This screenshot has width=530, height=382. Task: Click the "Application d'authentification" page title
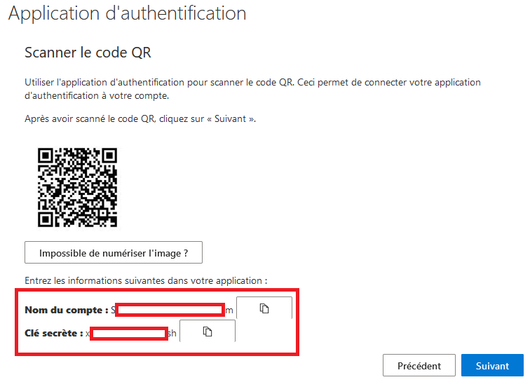(x=127, y=14)
